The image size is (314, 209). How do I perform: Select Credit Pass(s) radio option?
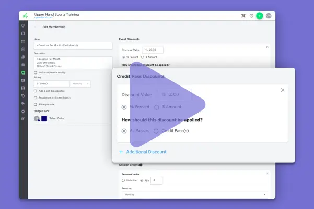coord(156,131)
